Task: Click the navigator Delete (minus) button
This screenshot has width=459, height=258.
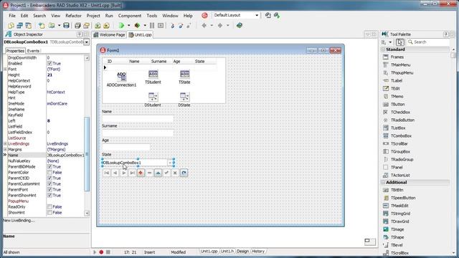Action: [149, 173]
